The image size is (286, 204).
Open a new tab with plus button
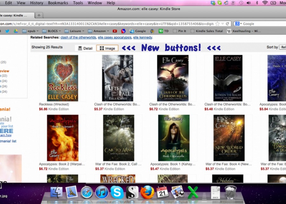click(x=39, y=15)
